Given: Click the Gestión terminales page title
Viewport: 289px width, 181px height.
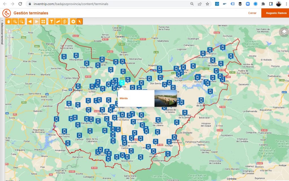Looking at the screenshot, I should coord(31,13).
